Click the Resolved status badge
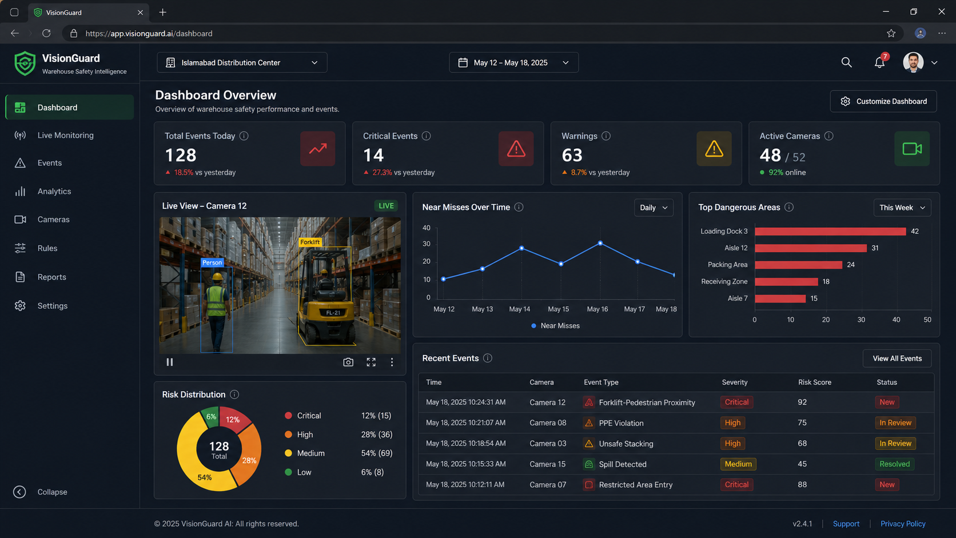 [x=894, y=464]
